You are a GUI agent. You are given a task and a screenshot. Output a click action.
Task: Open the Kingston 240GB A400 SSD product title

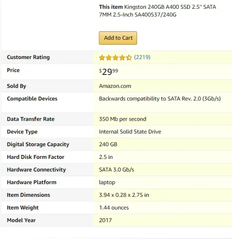157,11
